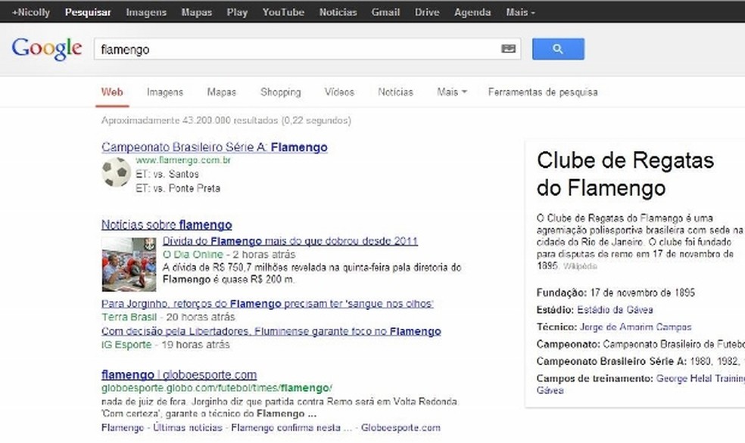Open "Ferramentas de pesquisa"
Image resolution: width=745 pixels, height=443 pixels.
pyautogui.click(x=542, y=91)
